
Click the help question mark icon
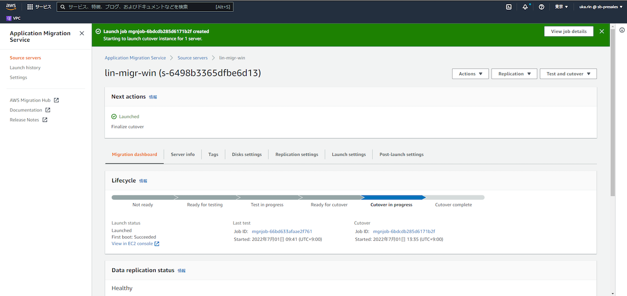541,7
